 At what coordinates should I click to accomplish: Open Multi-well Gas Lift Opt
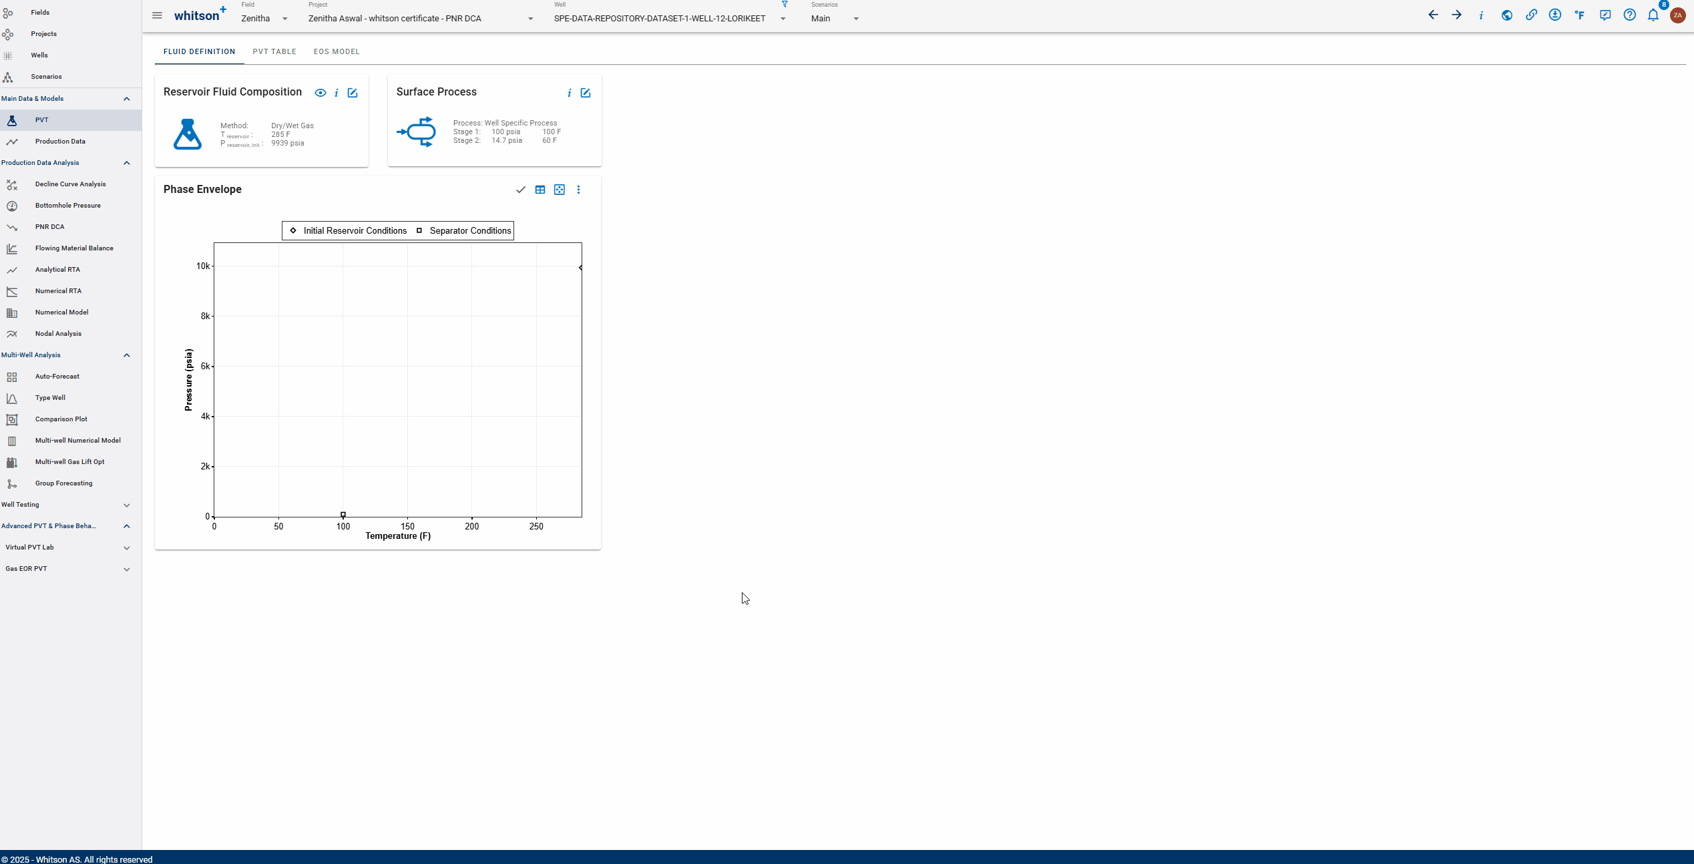71,462
